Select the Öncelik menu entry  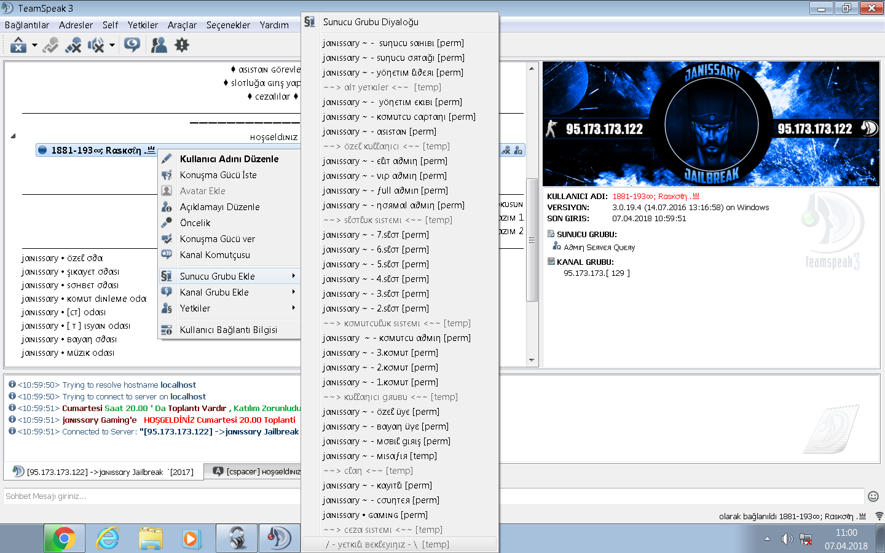(229, 223)
